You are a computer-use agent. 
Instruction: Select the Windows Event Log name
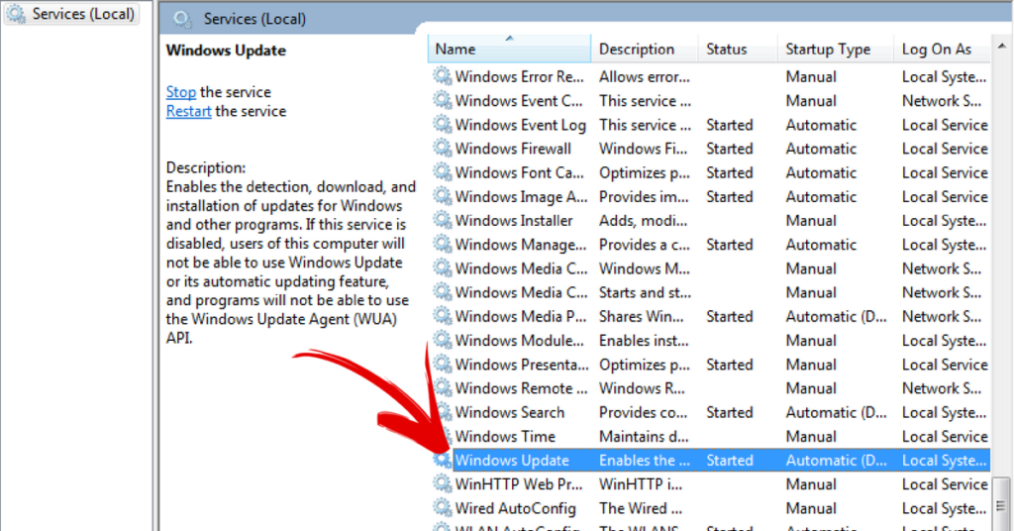pos(521,125)
